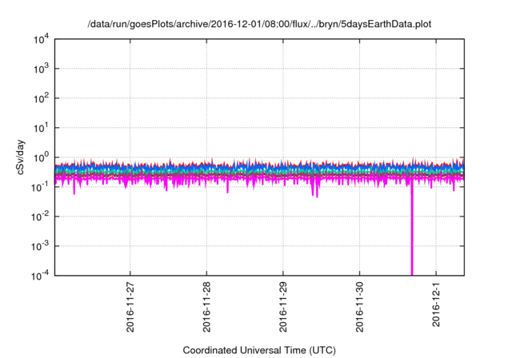
Task: Select the 10^-1 y-axis label
Action: (x=41, y=187)
